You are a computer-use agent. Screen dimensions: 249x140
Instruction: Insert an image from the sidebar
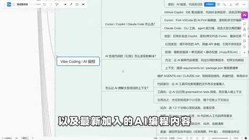(245, 41)
